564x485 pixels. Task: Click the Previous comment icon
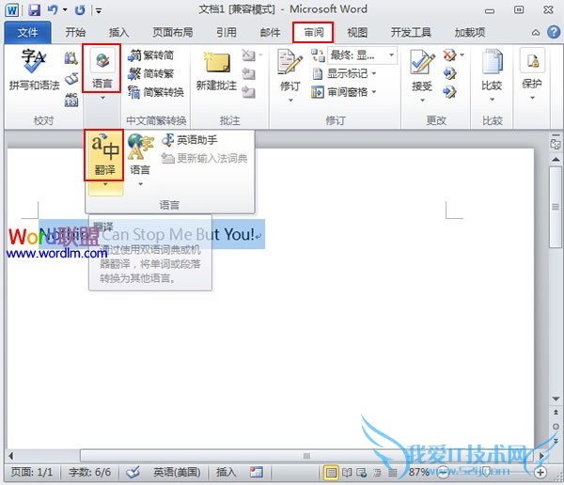248,73
